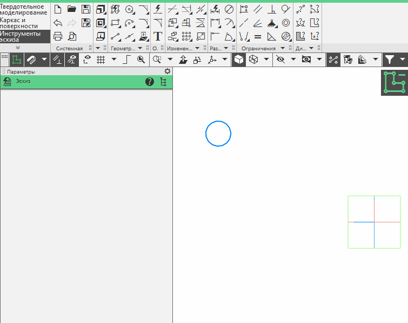The width and height of the screenshot is (408, 323).
Task: Toggle sketch mode with the green sketch button
Action: click(x=16, y=60)
